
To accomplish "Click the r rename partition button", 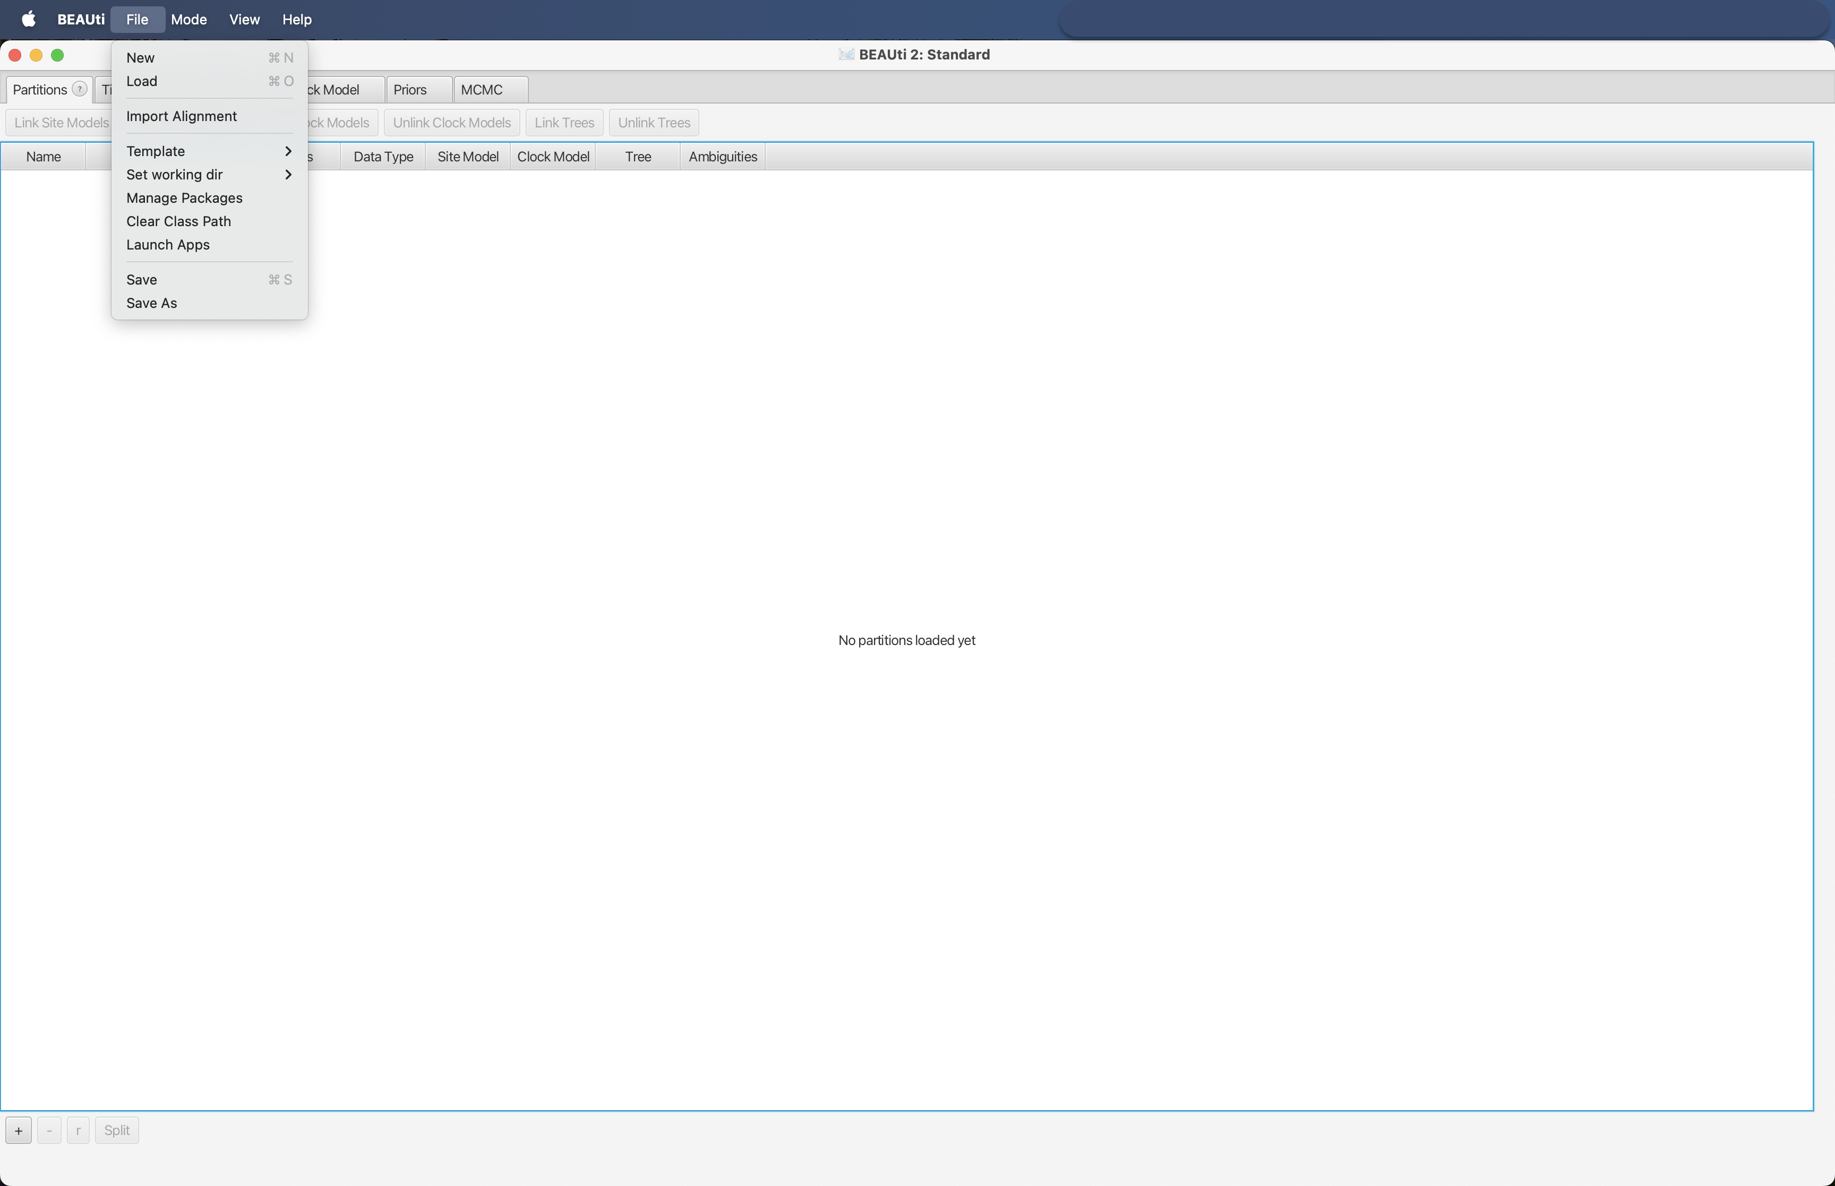I will coord(78,1131).
